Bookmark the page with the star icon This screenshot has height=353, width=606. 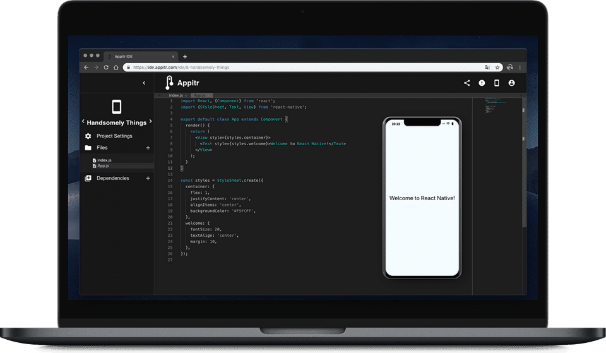[497, 68]
